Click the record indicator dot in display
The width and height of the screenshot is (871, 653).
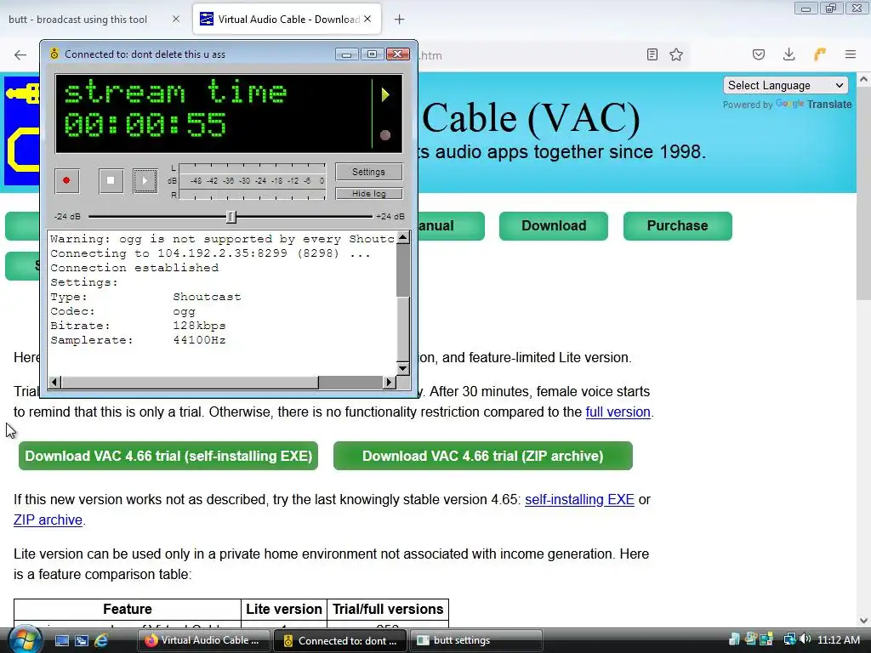coord(385,135)
